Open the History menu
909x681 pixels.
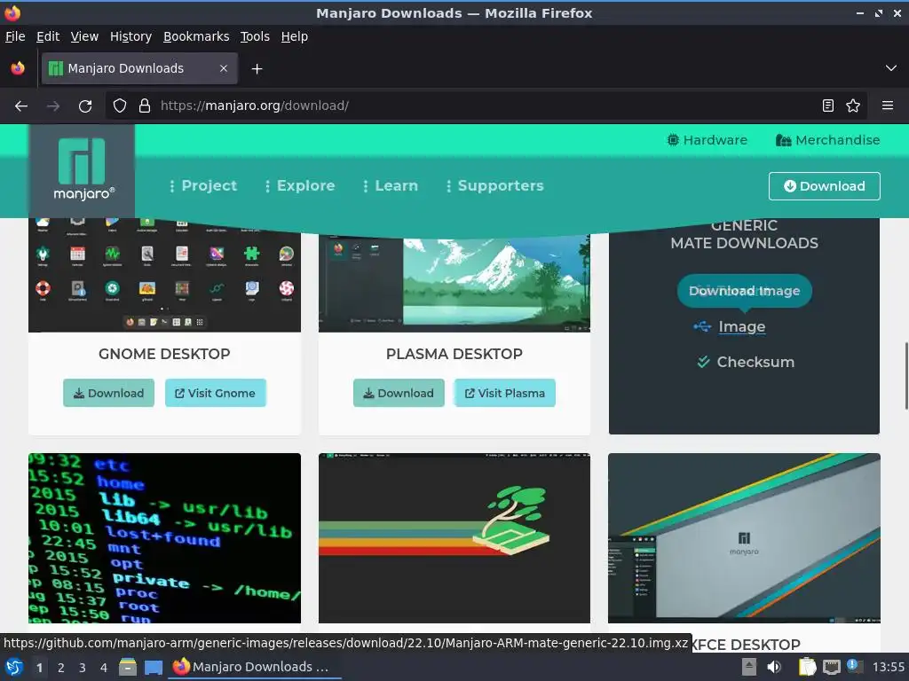coord(131,36)
